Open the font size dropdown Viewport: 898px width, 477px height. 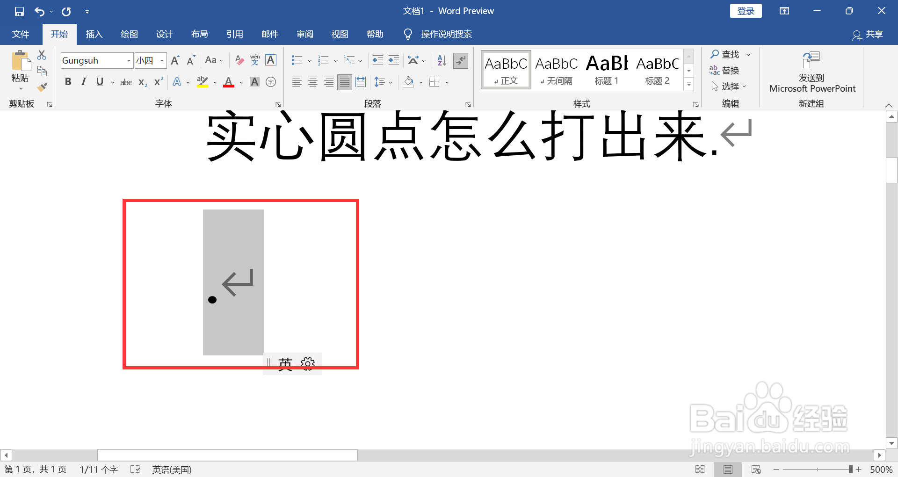click(161, 60)
